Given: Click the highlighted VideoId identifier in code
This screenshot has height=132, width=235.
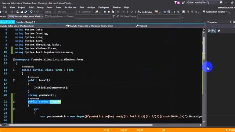Looking at the screenshot, I should click(x=55, y=102).
